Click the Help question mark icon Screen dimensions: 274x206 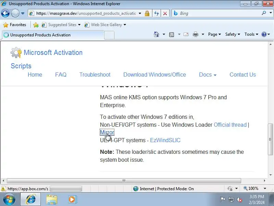coord(264,34)
